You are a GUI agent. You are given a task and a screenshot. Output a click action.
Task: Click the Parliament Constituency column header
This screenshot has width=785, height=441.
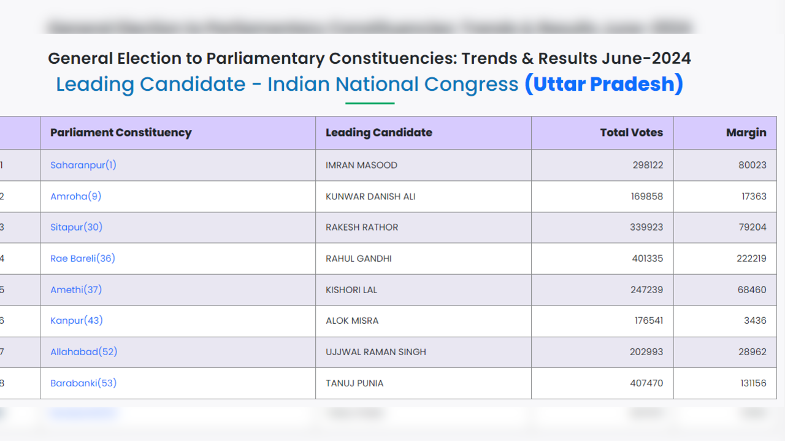[121, 132]
